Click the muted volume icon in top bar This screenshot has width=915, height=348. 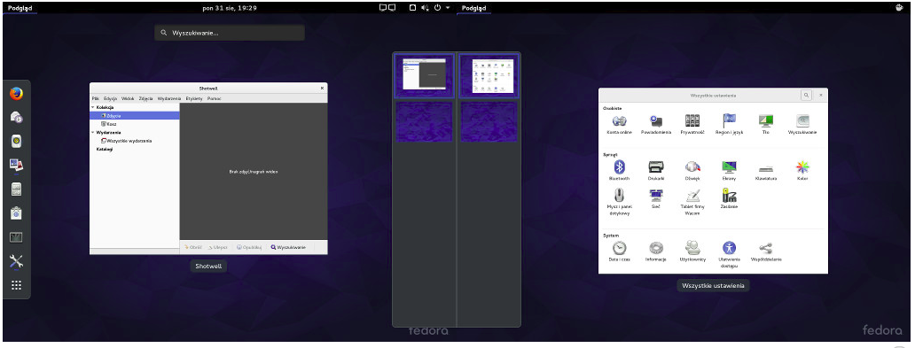(424, 8)
